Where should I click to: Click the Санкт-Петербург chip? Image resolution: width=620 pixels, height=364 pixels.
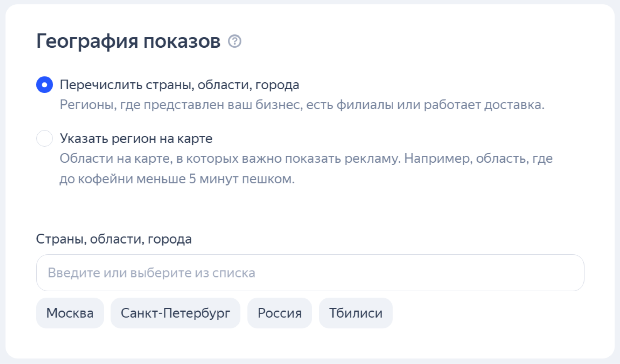(175, 313)
